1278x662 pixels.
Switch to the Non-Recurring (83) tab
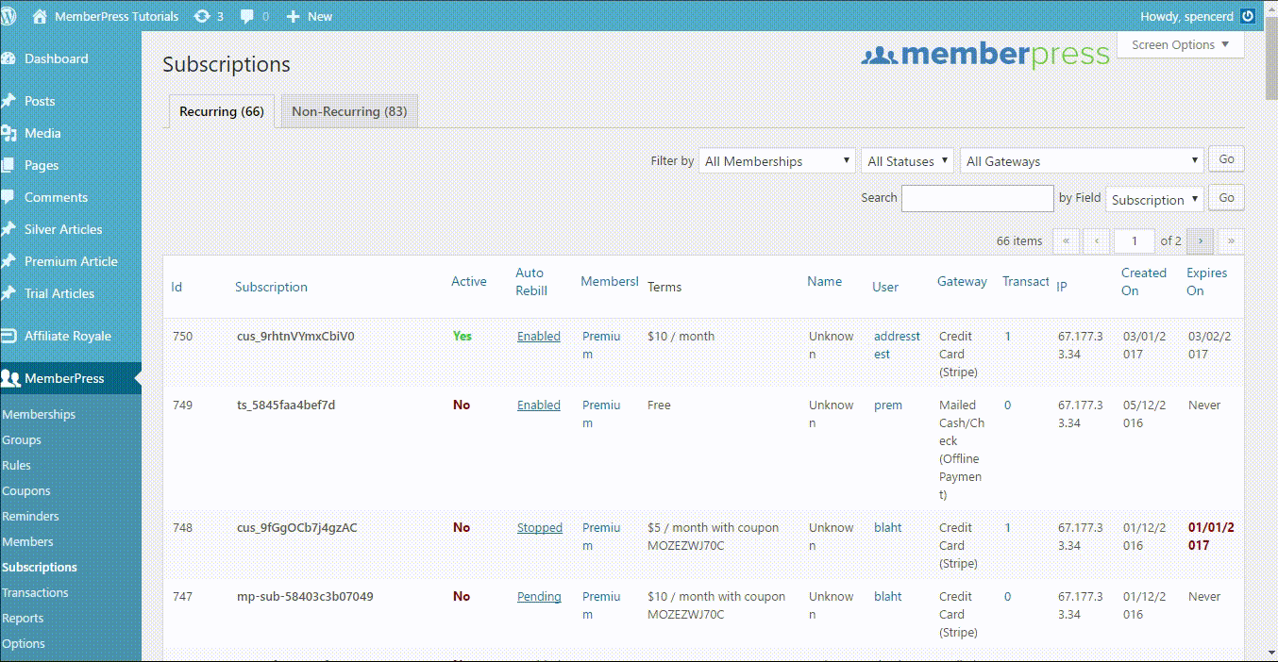click(x=349, y=111)
